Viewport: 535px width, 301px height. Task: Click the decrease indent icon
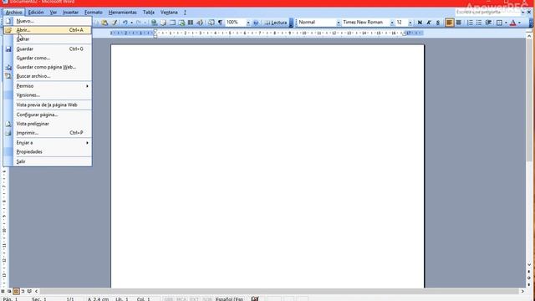pos(488,23)
